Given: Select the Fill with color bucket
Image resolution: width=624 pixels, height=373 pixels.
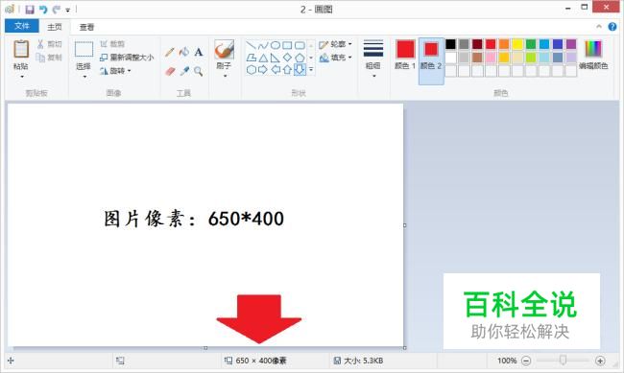Looking at the screenshot, I should (184, 52).
